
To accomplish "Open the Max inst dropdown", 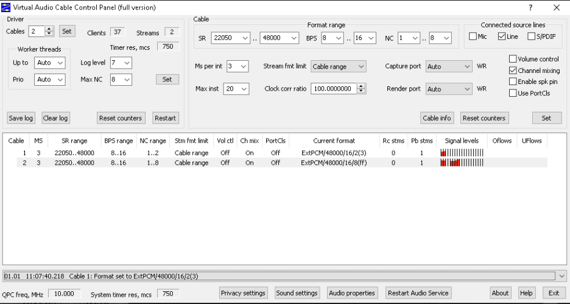I will (236, 89).
